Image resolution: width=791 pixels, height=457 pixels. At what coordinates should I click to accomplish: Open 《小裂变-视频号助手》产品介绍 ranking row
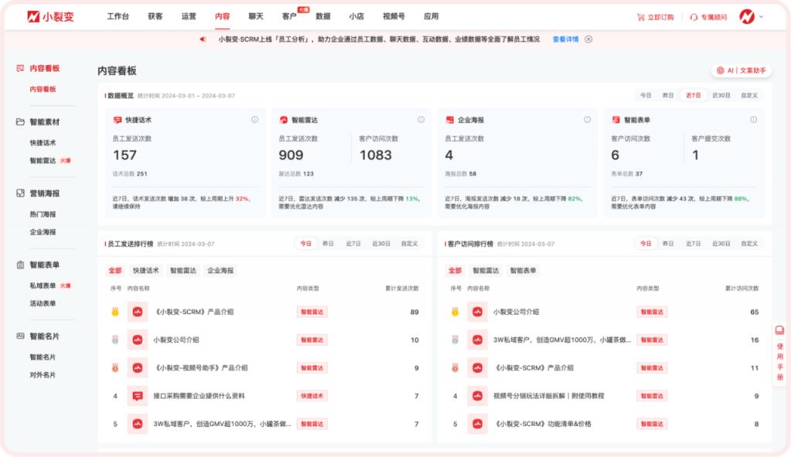[264, 367]
